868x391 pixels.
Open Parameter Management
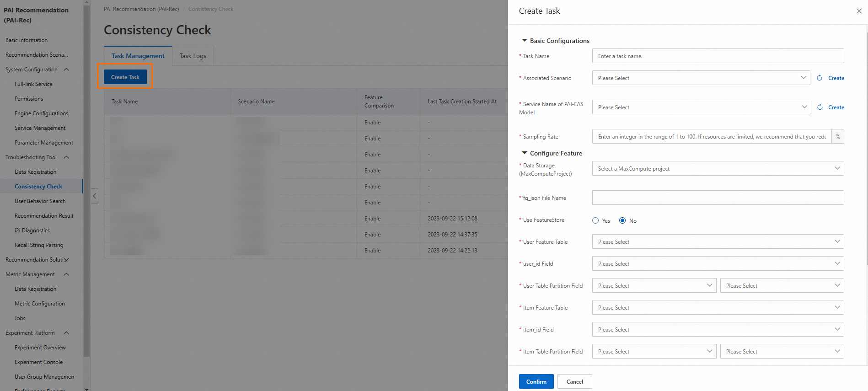click(44, 143)
